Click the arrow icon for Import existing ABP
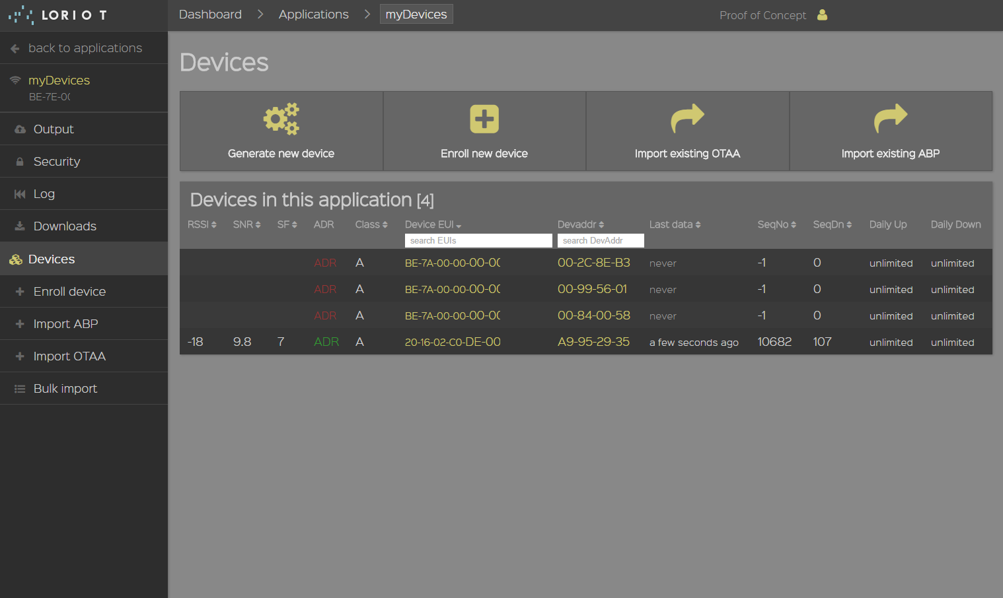 [891, 119]
